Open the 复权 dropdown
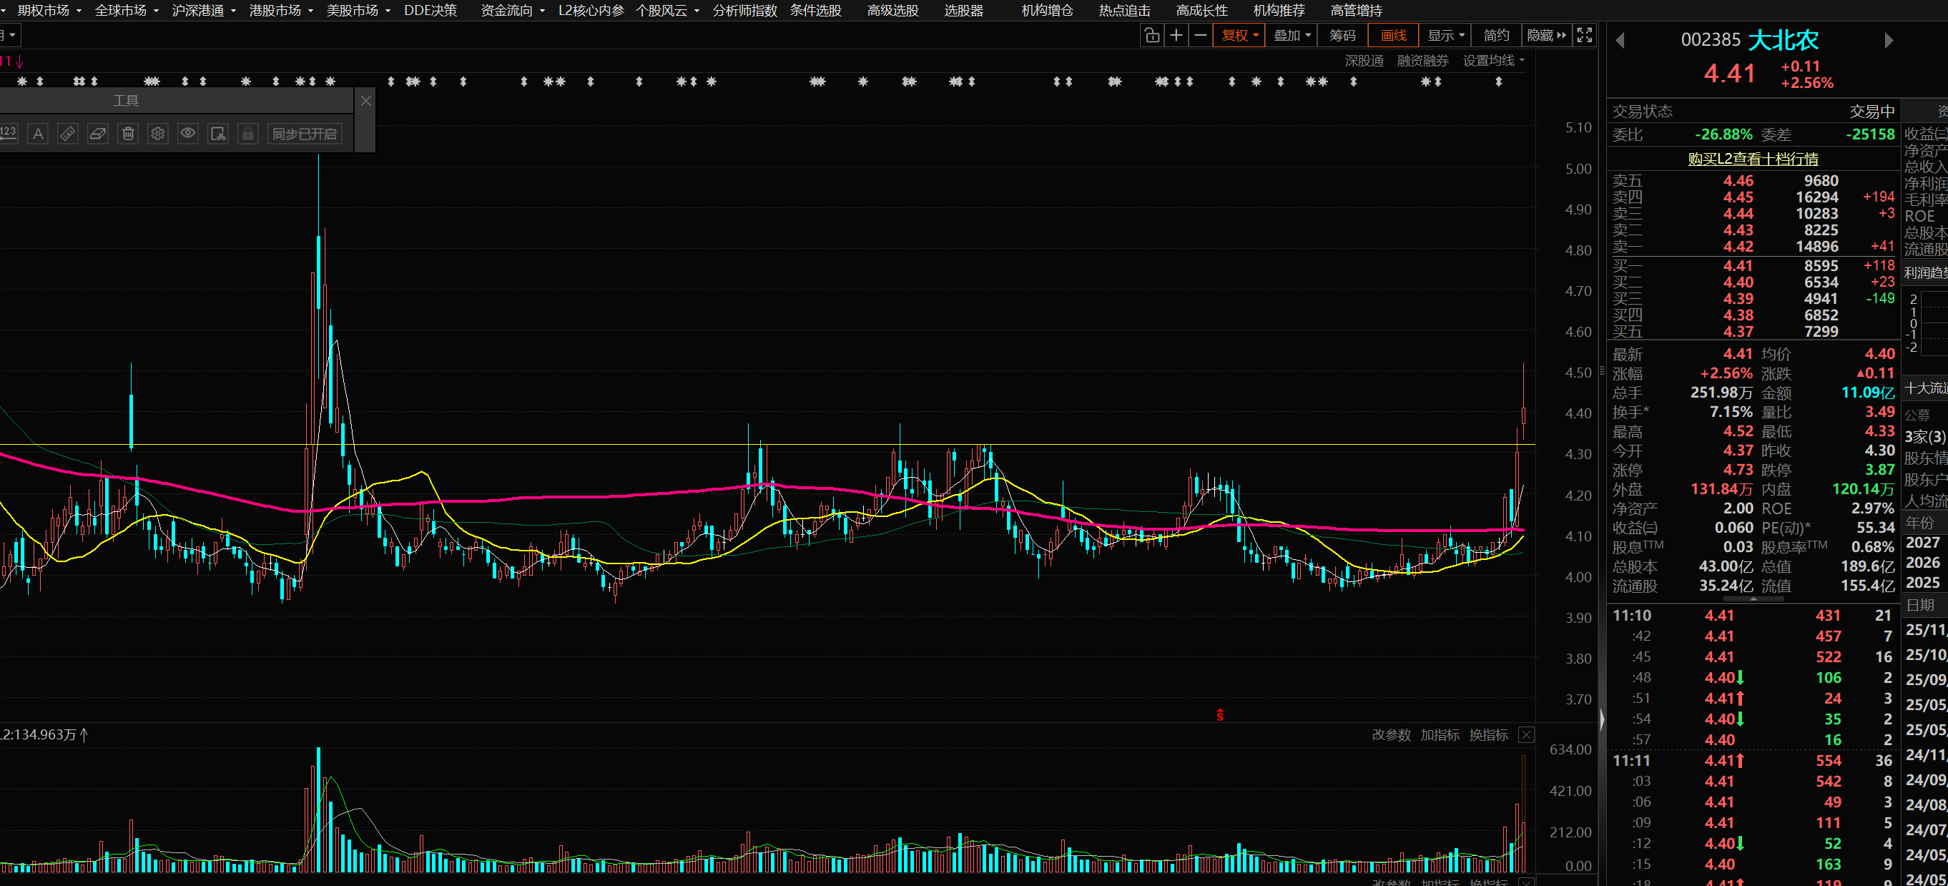1948x886 pixels. [1239, 36]
